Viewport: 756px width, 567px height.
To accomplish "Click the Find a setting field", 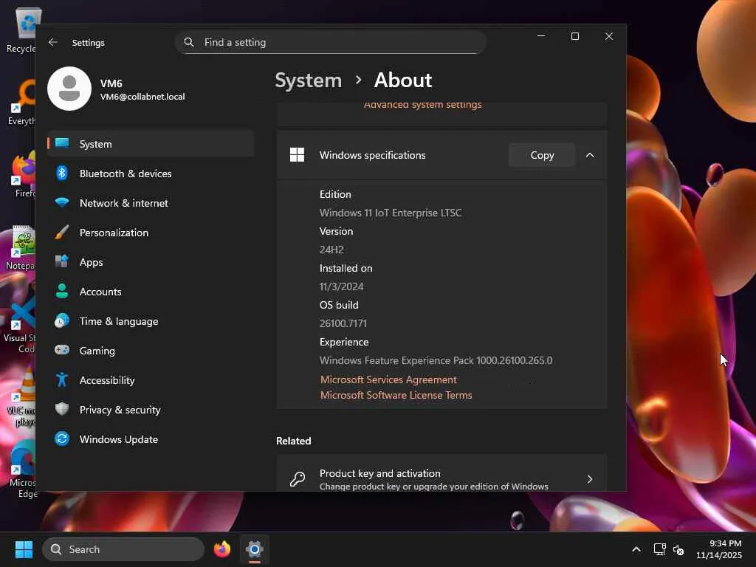I will 331,42.
